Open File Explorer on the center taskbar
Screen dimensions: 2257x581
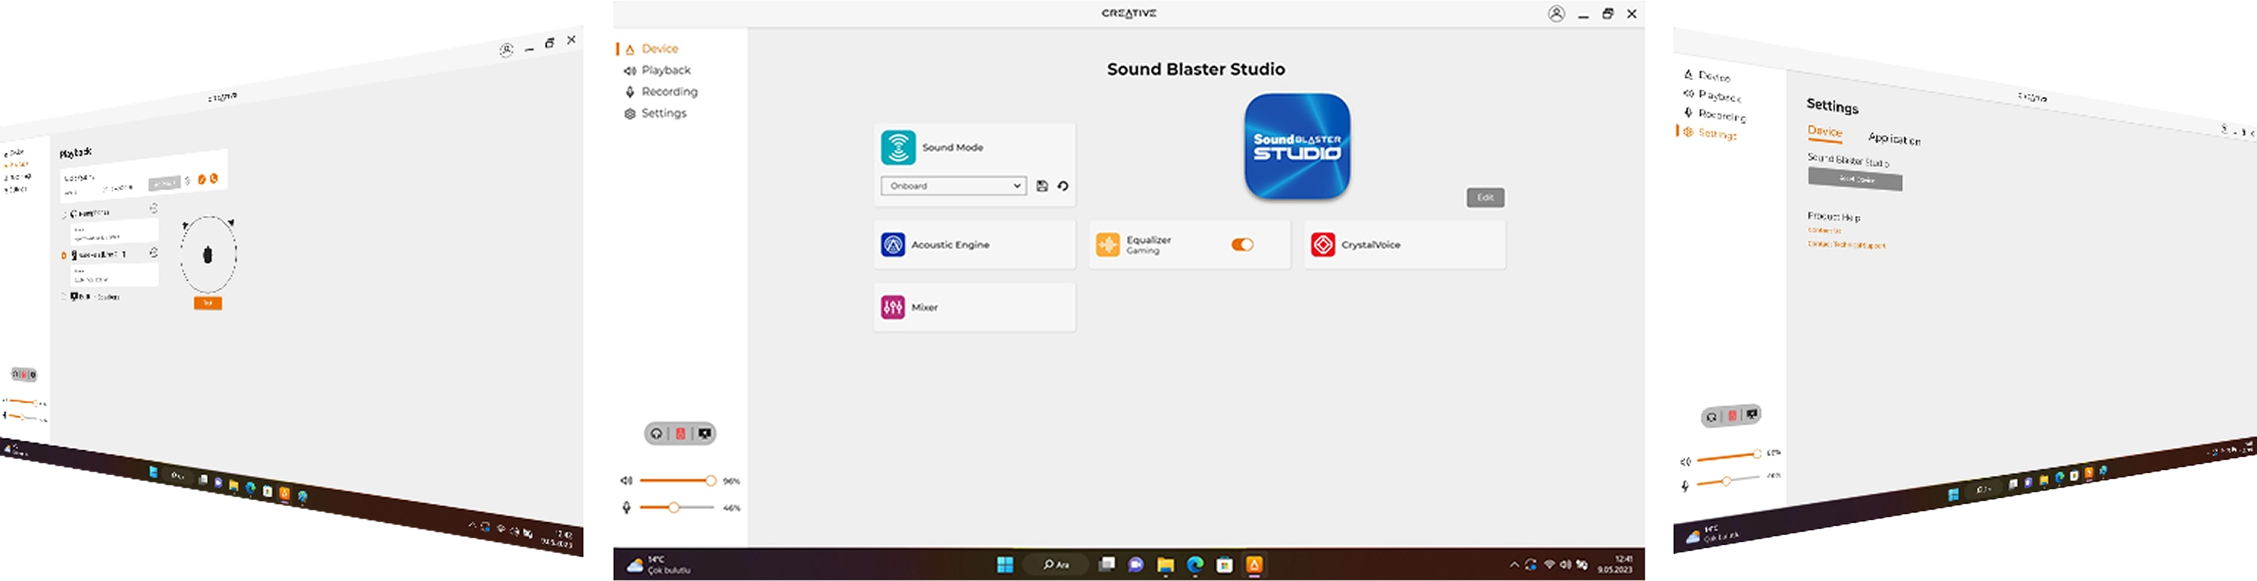tap(1165, 566)
